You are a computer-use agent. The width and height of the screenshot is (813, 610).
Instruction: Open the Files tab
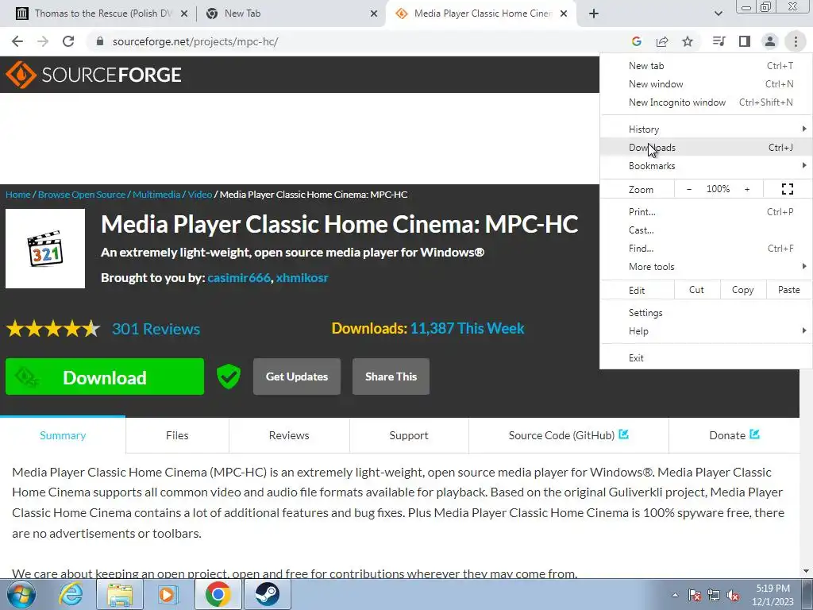(x=177, y=435)
